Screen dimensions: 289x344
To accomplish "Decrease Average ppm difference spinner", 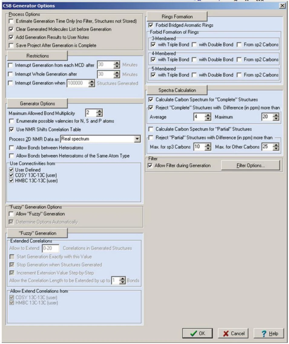I will coord(208,119).
